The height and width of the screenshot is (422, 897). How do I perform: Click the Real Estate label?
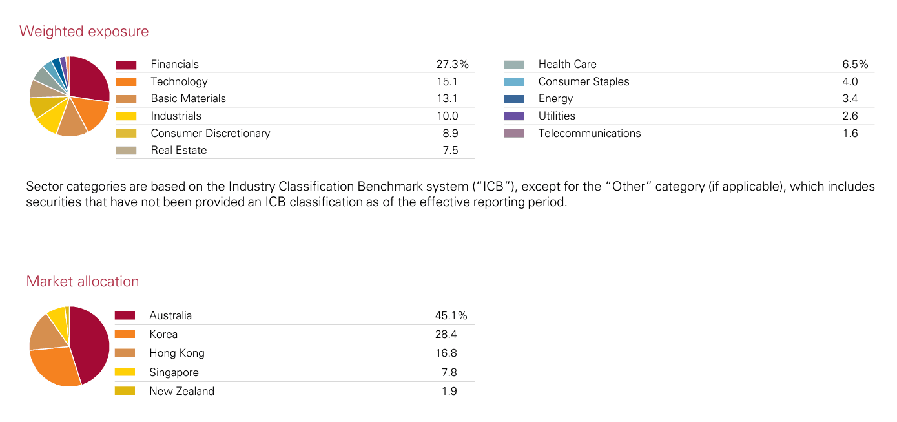coord(178,151)
